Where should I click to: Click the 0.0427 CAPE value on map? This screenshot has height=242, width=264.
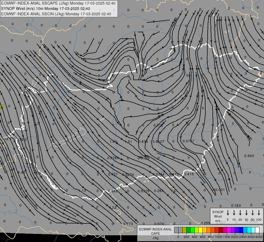[158, 142]
